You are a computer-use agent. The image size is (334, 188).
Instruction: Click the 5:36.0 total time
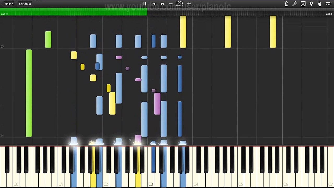point(329,14)
